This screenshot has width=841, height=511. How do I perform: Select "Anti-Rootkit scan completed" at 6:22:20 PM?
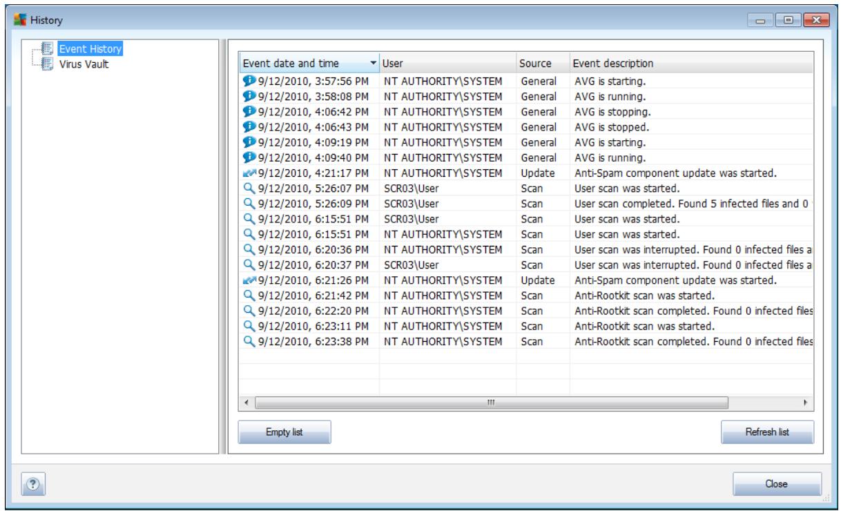point(693,310)
